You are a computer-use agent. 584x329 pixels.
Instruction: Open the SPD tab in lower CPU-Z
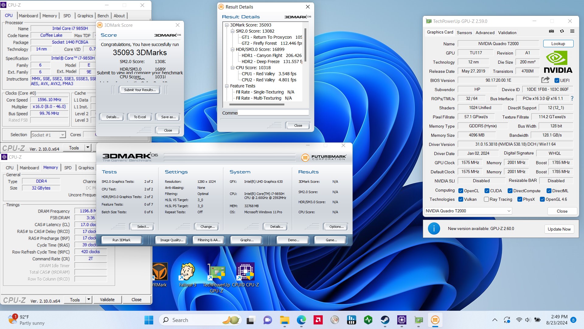(x=68, y=168)
